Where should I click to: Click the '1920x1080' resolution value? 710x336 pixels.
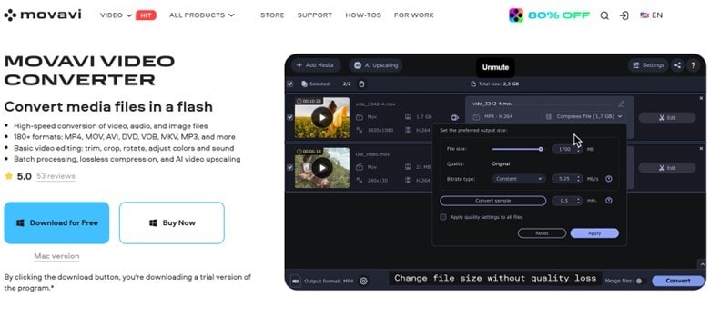pos(380,130)
